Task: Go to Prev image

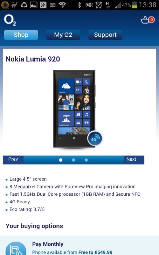Action: 13,160
